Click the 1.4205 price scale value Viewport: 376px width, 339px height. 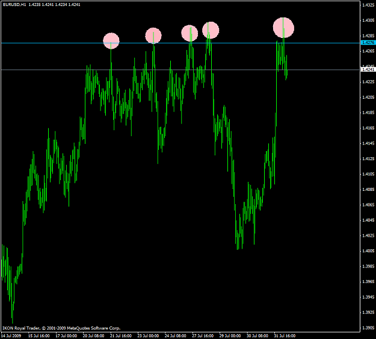pyautogui.click(x=368, y=97)
